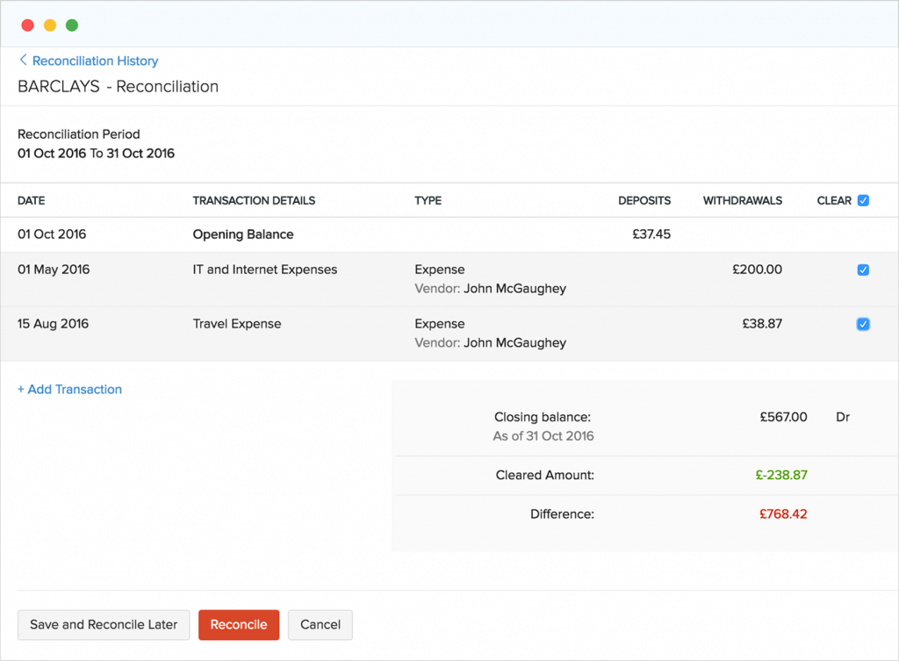Toggle the CLEAR header select-all checkbox

pyautogui.click(x=863, y=200)
